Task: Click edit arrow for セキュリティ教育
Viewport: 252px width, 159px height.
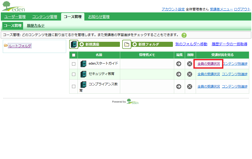Action: pos(178,74)
